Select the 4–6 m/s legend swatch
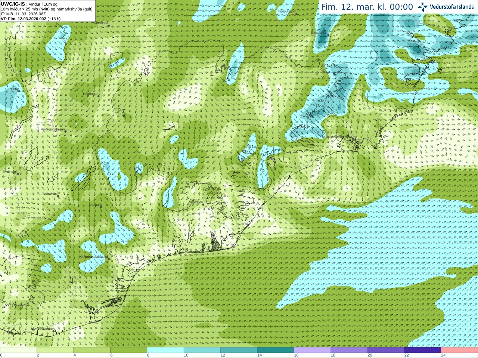Image resolution: width=478 pixels, height=358 pixels. pyautogui.click(x=92, y=350)
